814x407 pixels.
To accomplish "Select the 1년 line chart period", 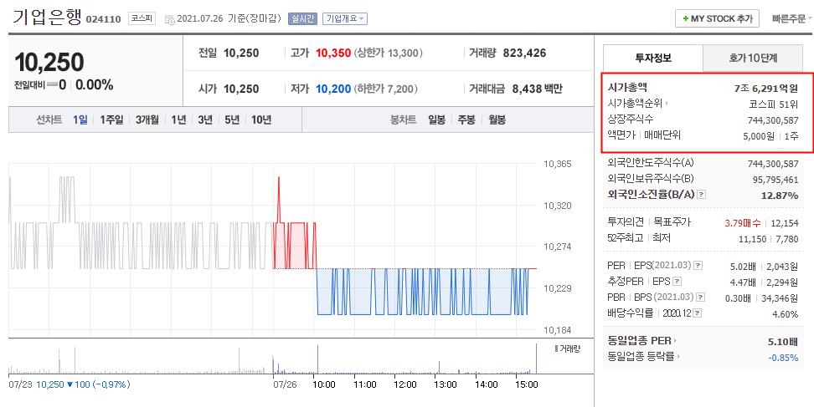I will [x=178, y=120].
